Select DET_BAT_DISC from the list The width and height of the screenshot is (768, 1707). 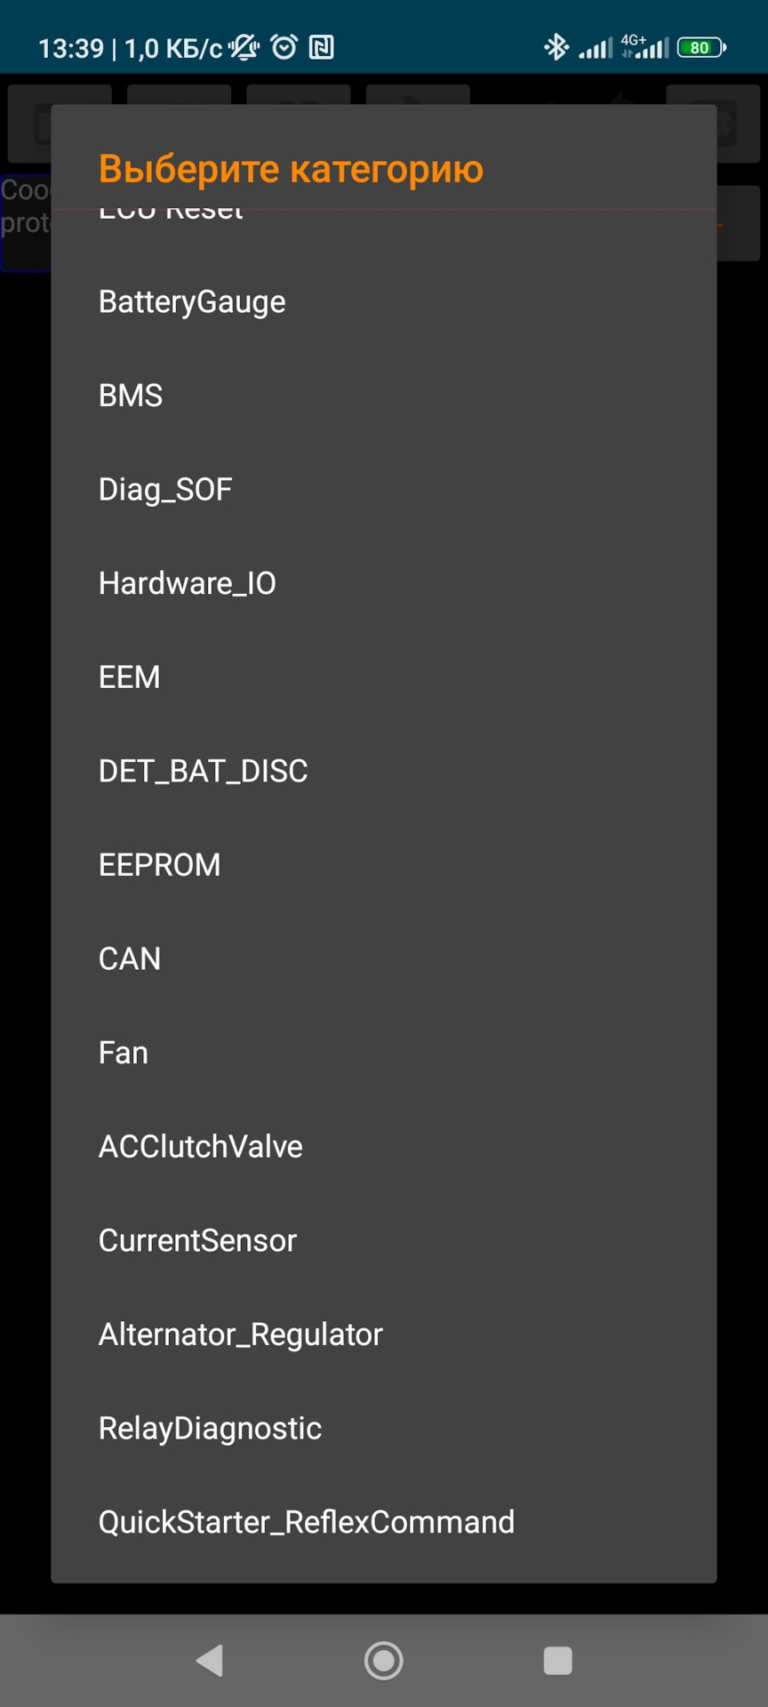coord(204,771)
